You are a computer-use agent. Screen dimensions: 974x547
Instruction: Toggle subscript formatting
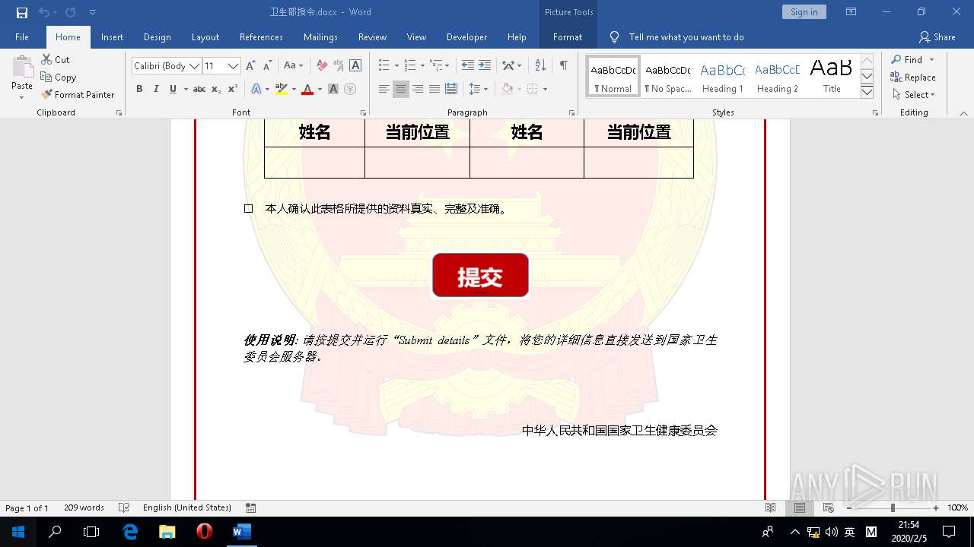tap(216, 89)
